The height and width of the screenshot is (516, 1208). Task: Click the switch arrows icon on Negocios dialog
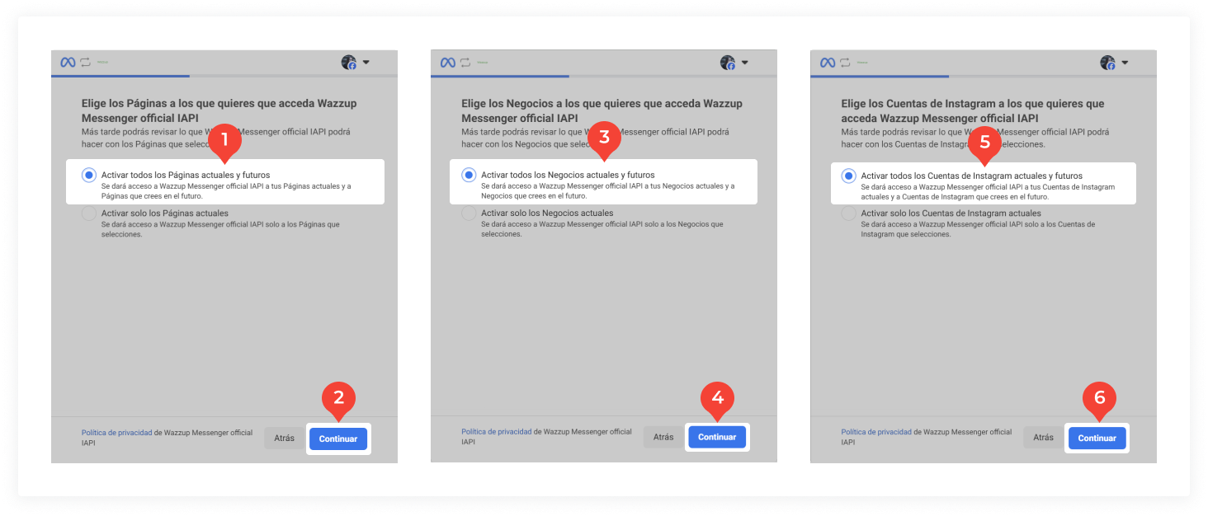coord(466,61)
